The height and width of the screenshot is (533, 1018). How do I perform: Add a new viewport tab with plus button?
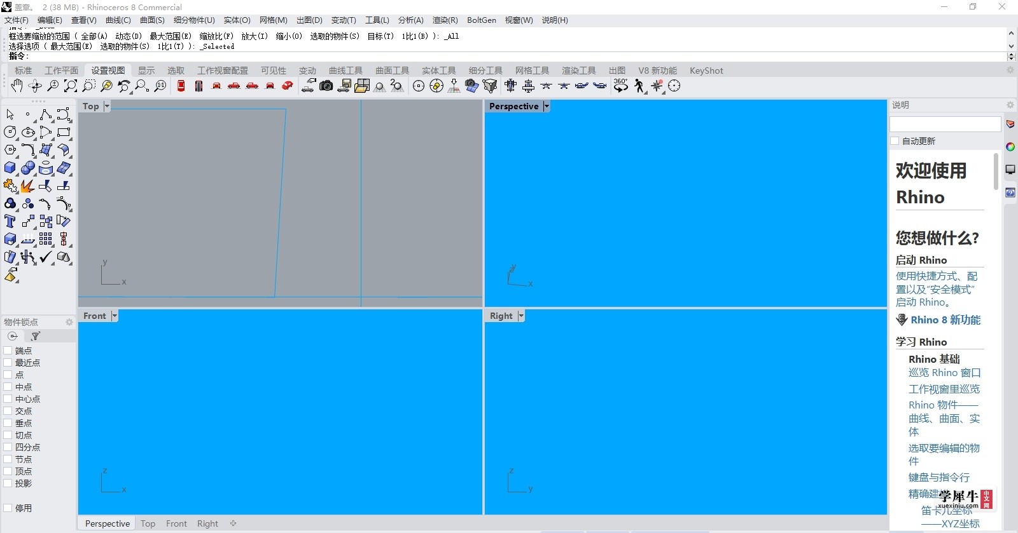pyautogui.click(x=234, y=523)
